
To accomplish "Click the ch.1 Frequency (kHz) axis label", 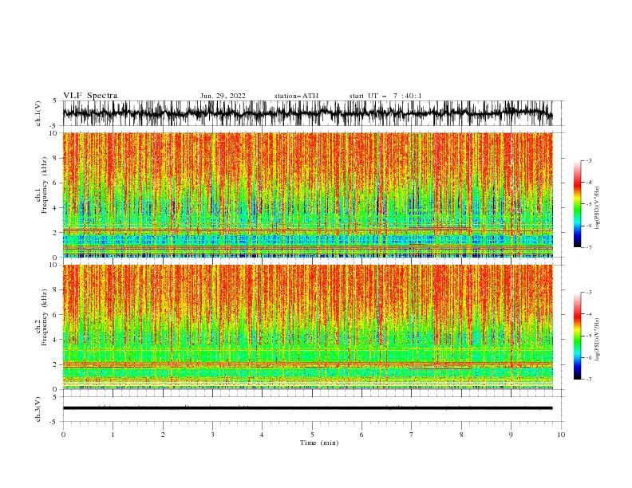I will coord(41,185).
